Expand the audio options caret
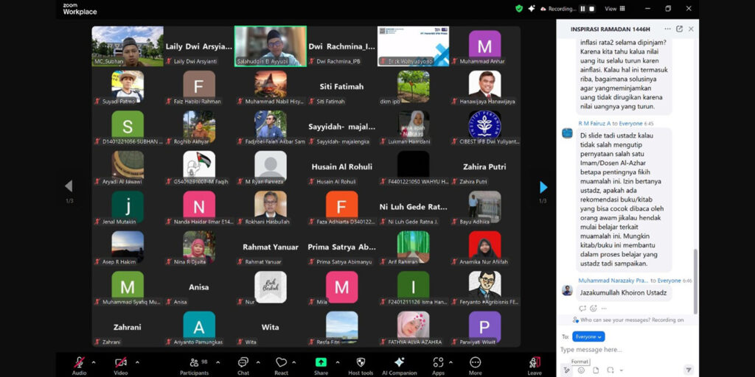Image resolution: width=755 pixels, height=377 pixels. pyautogui.click(x=93, y=362)
